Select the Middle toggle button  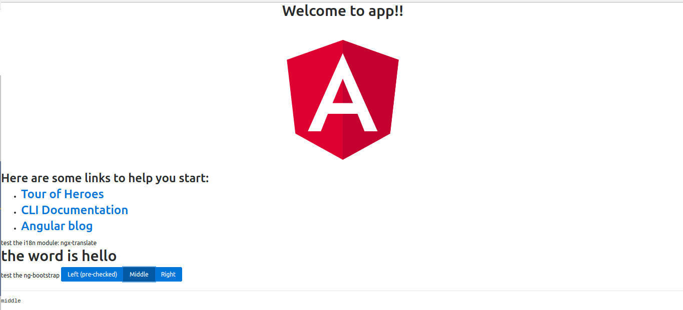coord(139,275)
